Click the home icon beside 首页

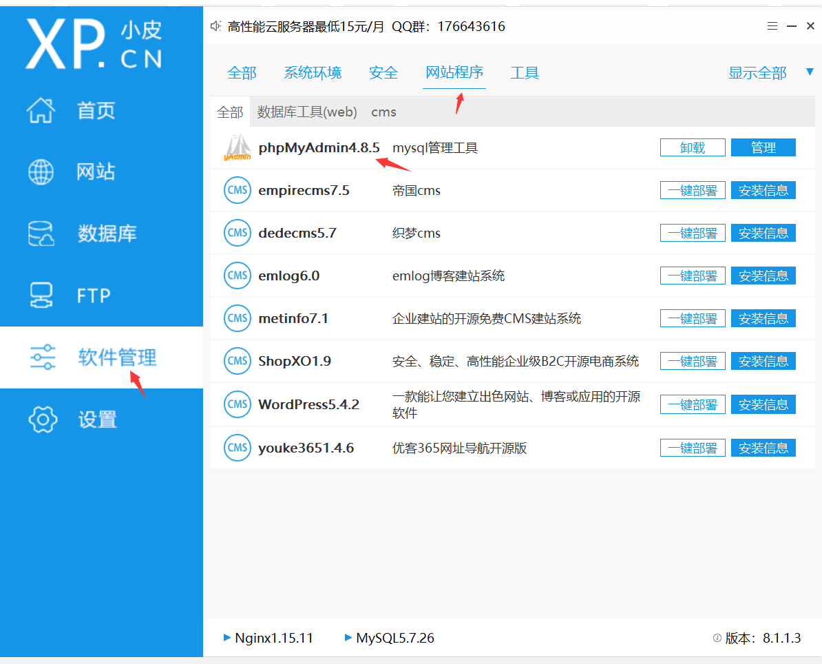tap(41, 110)
